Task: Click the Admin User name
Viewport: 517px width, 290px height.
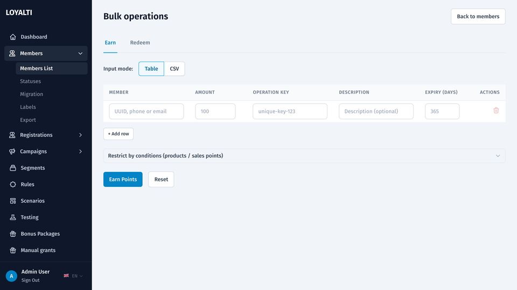Action: coord(36,272)
